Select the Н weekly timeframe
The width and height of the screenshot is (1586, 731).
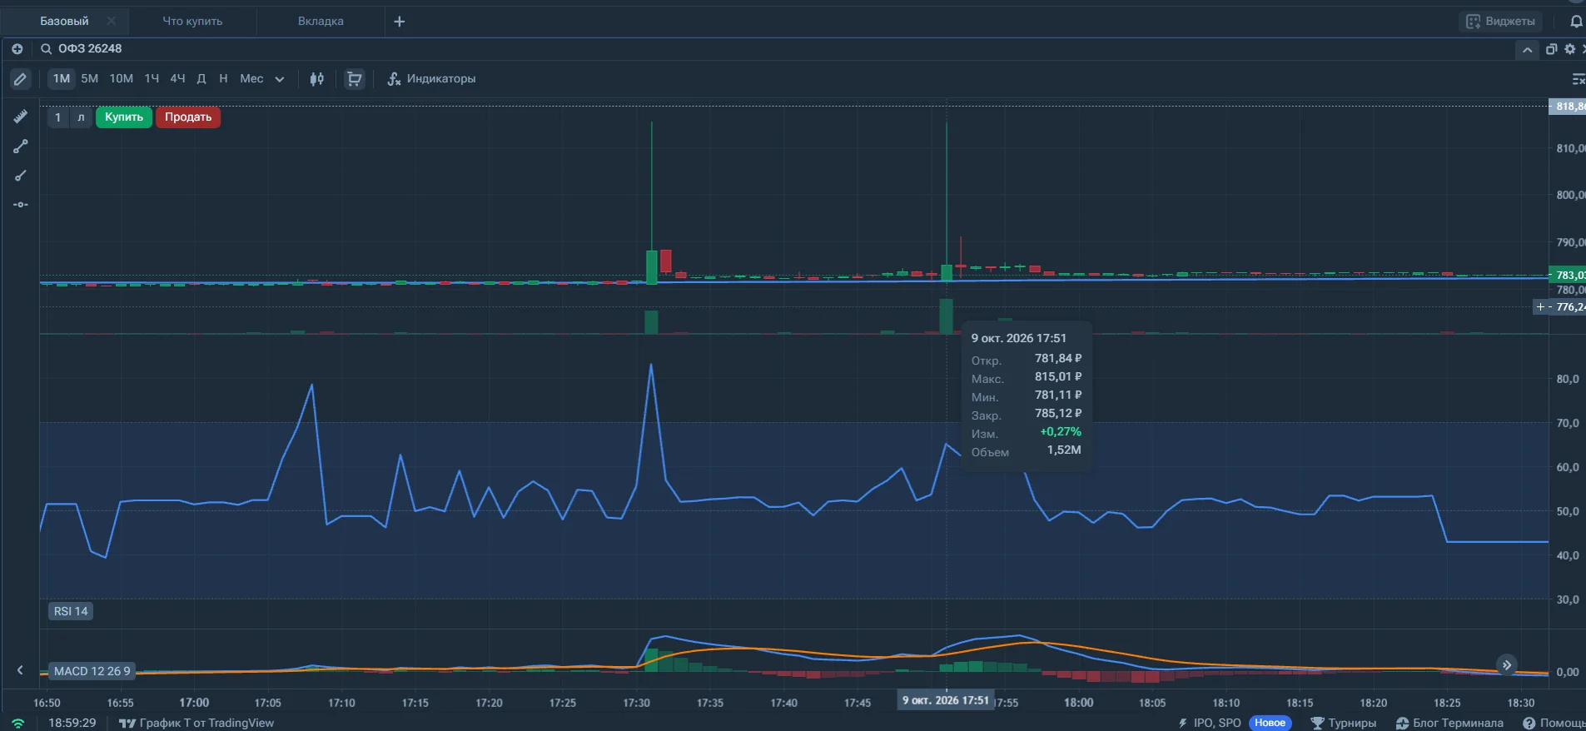(223, 79)
